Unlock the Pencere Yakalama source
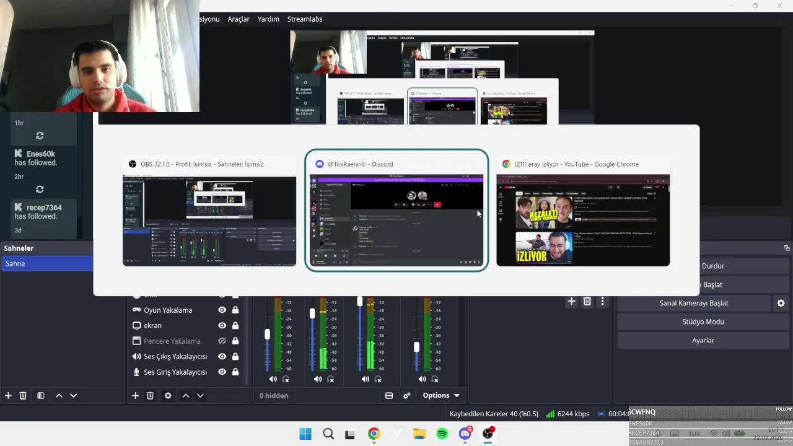The image size is (793, 446). [x=235, y=341]
